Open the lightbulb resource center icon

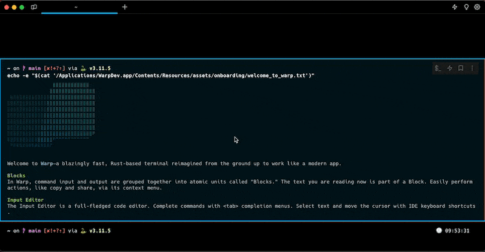[x=466, y=7]
